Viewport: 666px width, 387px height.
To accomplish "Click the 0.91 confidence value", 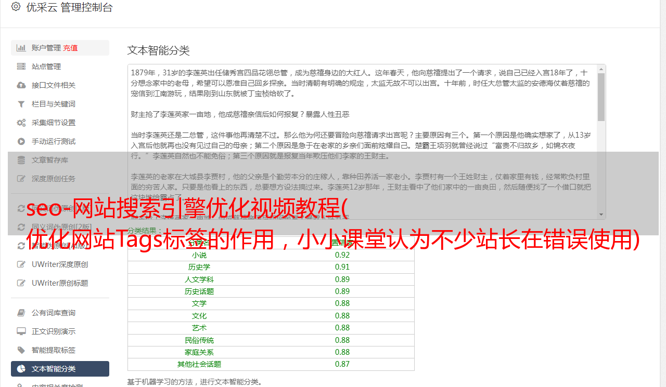I will tap(342, 267).
